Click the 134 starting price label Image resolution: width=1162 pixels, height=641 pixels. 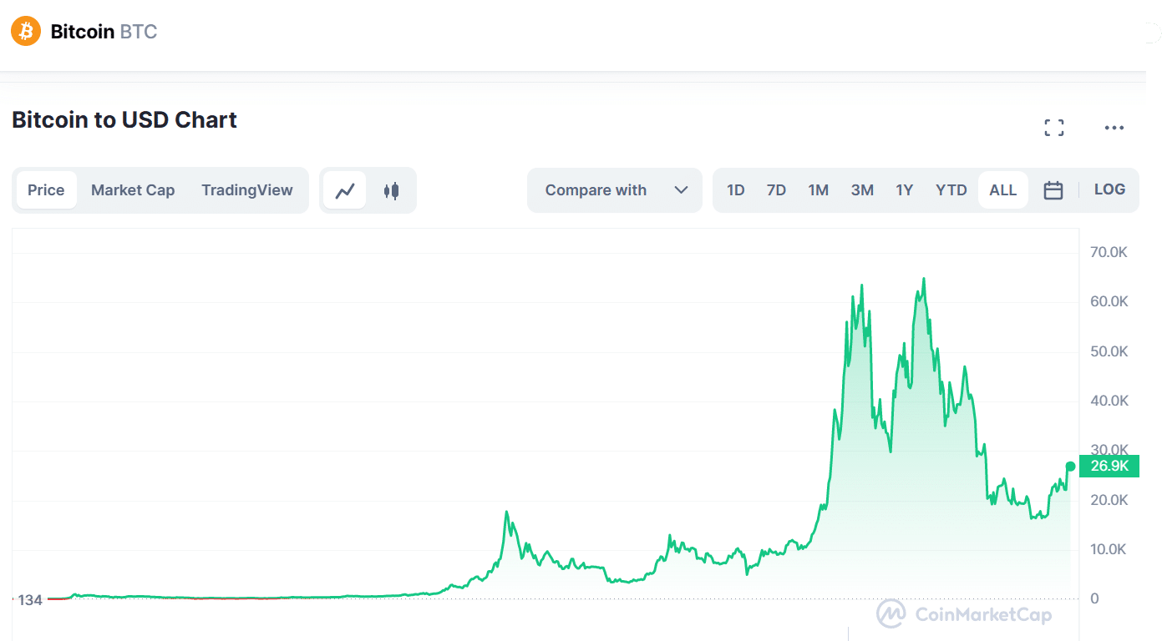click(x=30, y=600)
